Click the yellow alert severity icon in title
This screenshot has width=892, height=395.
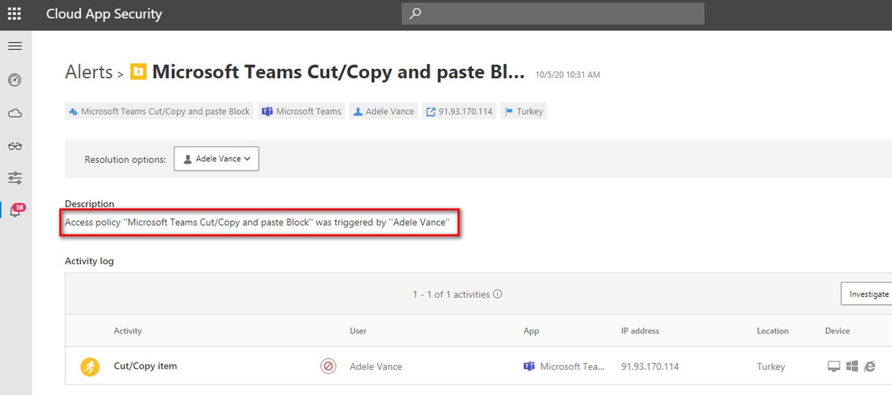coord(138,71)
